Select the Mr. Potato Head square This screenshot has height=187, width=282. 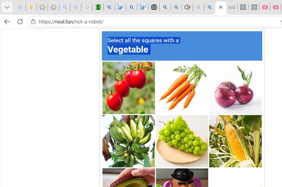tap(182, 178)
